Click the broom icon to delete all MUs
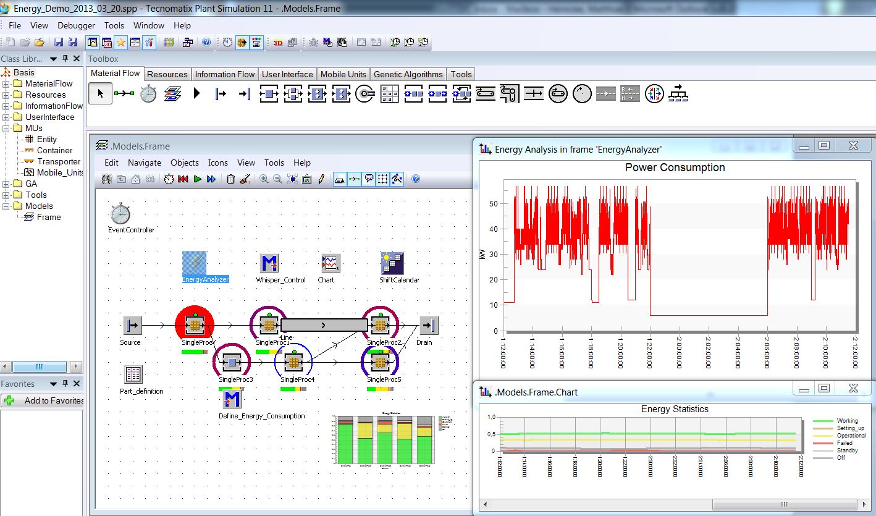This screenshot has height=516, width=876. click(246, 179)
